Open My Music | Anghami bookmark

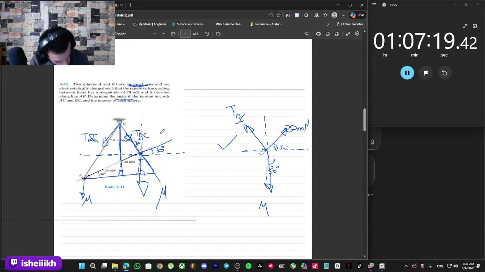click(x=149, y=24)
